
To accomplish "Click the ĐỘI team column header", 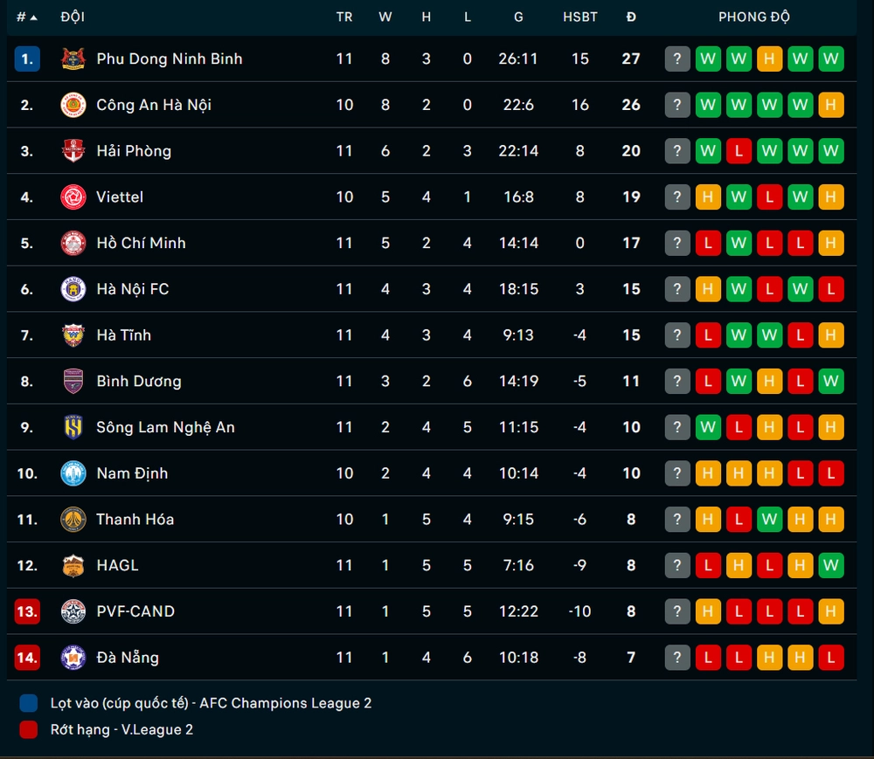I will 73,17.
